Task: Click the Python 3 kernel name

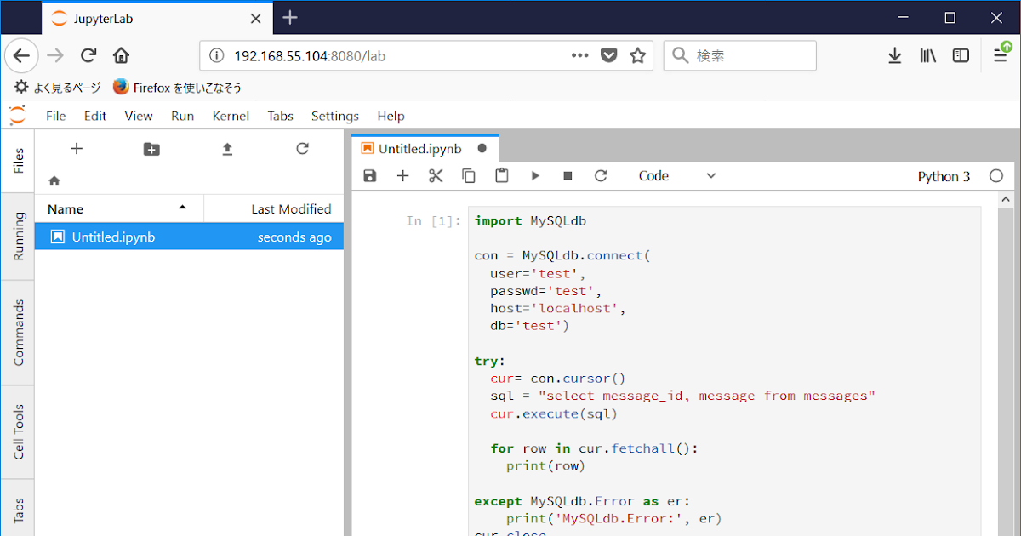Action: pos(944,175)
